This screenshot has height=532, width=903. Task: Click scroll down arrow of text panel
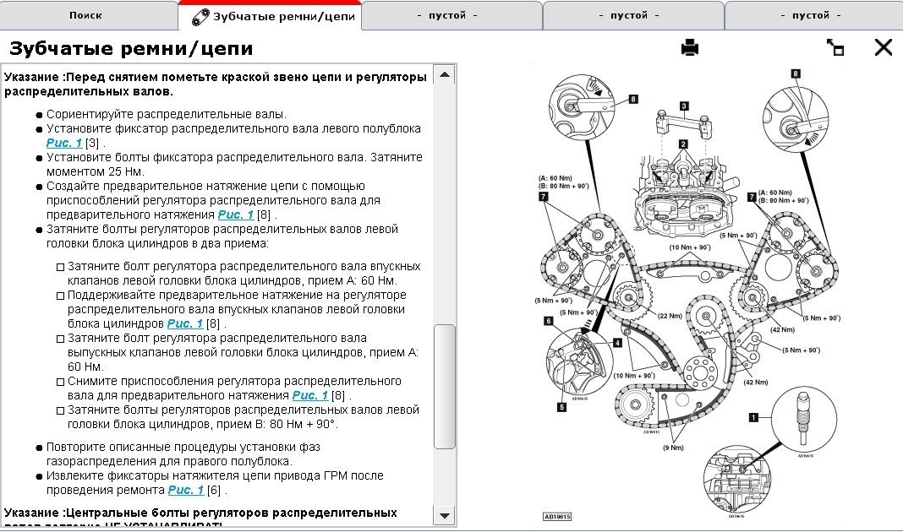click(445, 515)
